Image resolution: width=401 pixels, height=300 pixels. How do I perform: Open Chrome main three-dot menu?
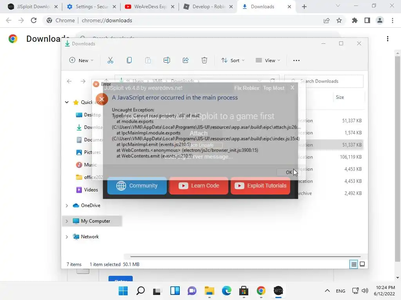coord(392,20)
